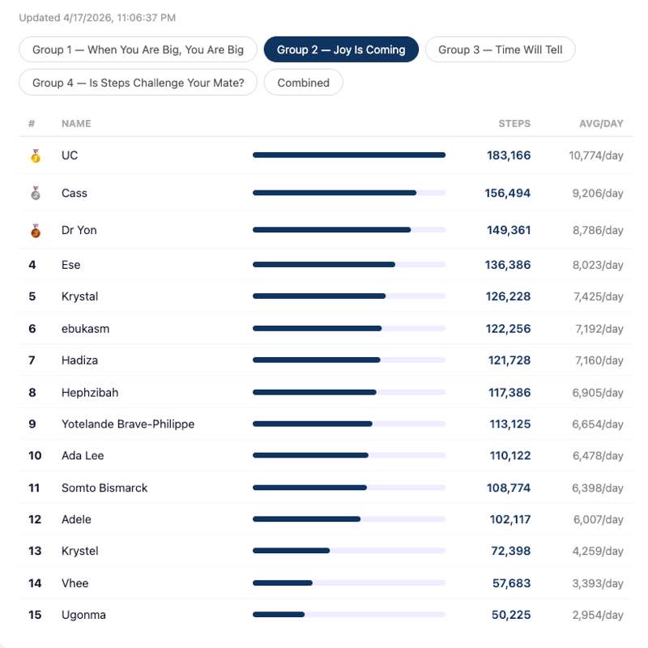The height and width of the screenshot is (648, 648).
Task: Click the AVG/DAY column header
Action: (601, 124)
